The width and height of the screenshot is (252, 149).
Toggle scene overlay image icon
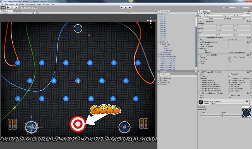[x=33, y=13]
